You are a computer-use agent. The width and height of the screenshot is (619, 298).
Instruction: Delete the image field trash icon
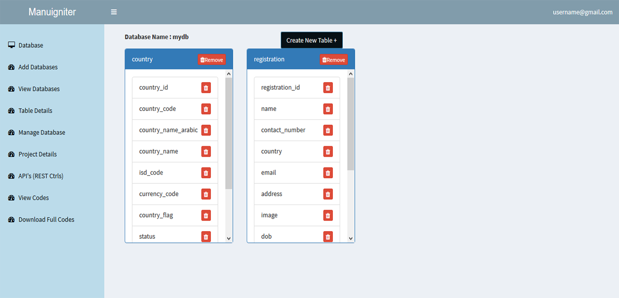328,215
